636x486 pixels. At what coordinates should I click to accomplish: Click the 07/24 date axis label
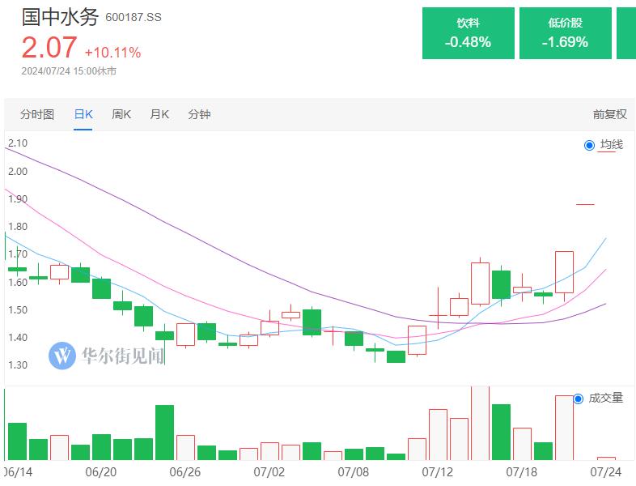(606, 471)
